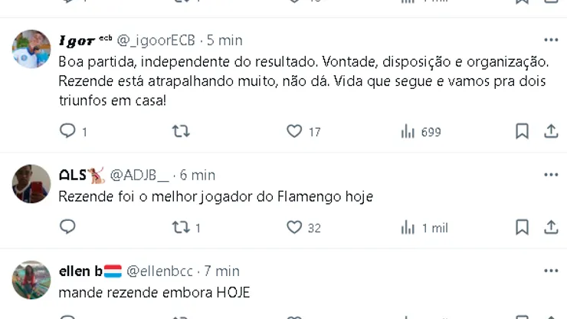The width and height of the screenshot is (567, 319).
Task: Like Igor's tweet with 17 likes
Action: 294,132
